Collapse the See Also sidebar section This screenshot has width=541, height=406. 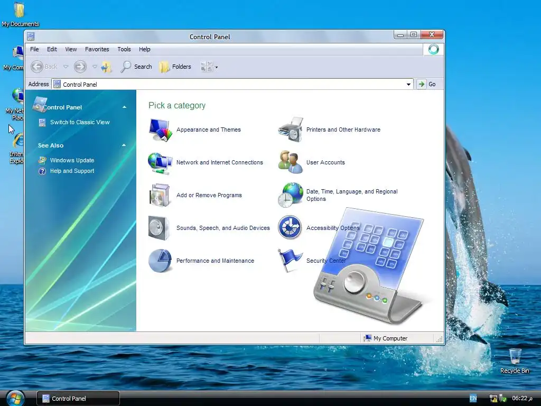(124, 145)
